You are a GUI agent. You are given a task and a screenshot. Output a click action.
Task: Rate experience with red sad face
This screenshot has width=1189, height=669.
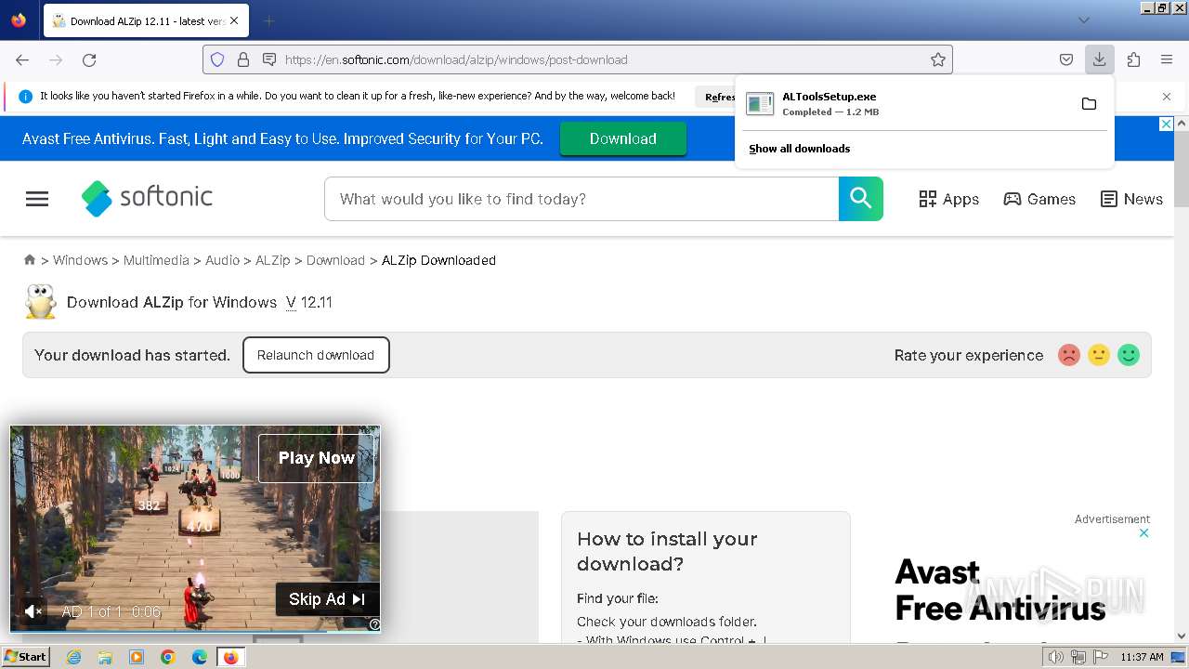point(1069,355)
